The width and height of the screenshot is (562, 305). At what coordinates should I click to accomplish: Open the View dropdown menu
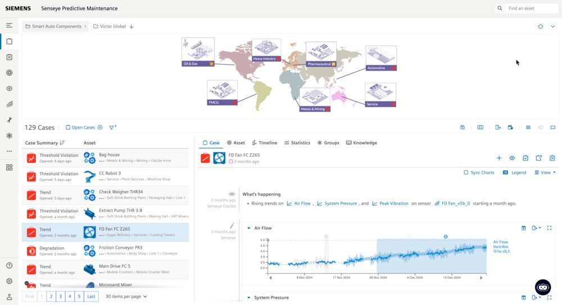pos(545,172)
